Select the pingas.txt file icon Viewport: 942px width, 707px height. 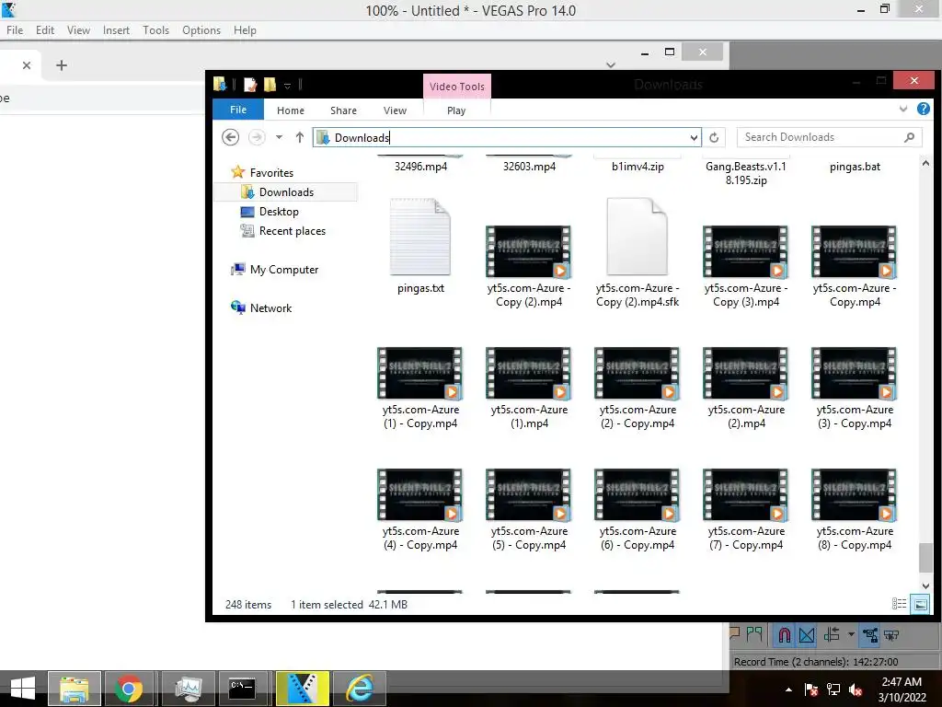[x=420, y=237]
